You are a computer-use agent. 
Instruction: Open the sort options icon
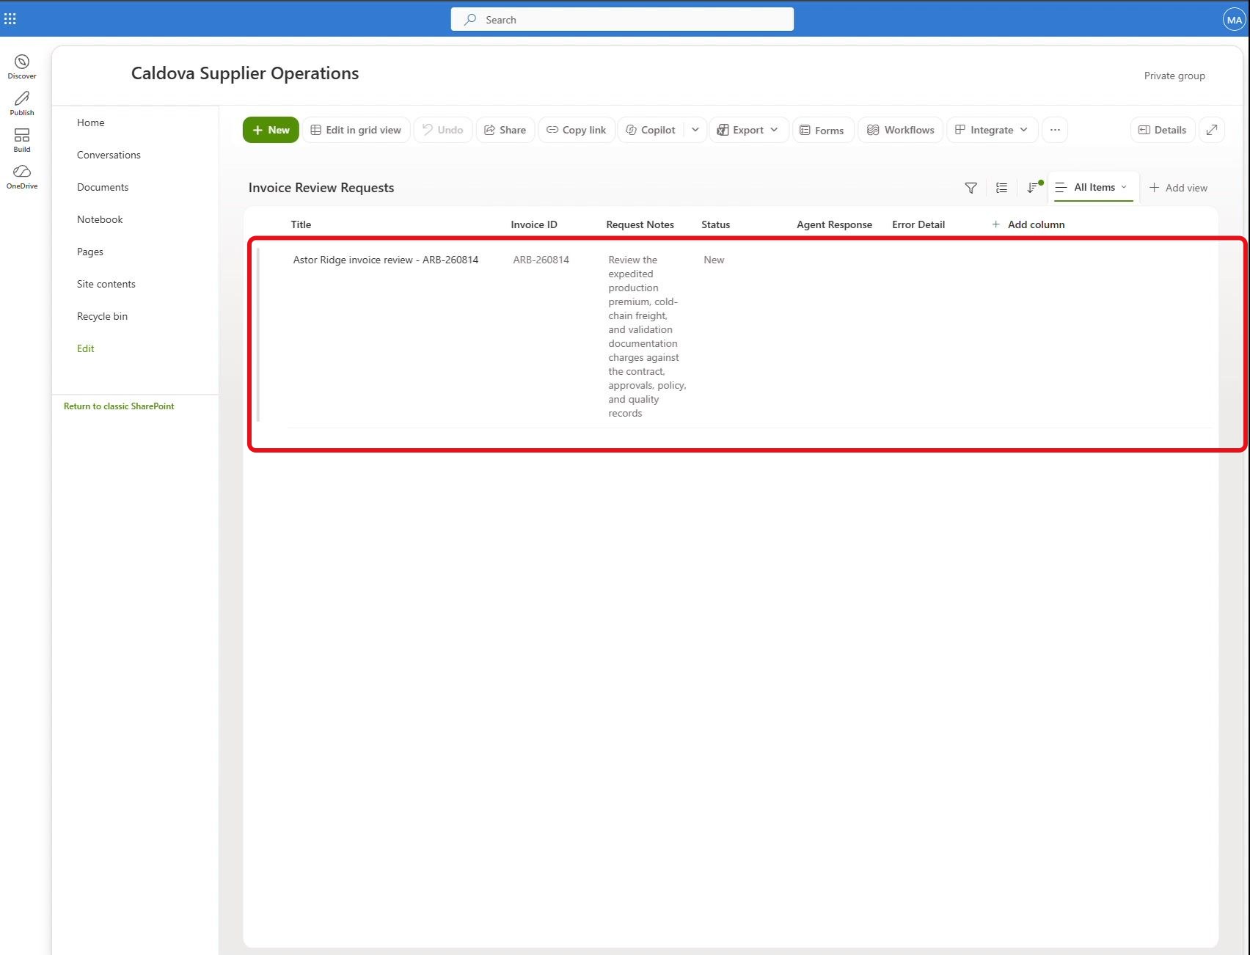click(x=1033, y=188)
